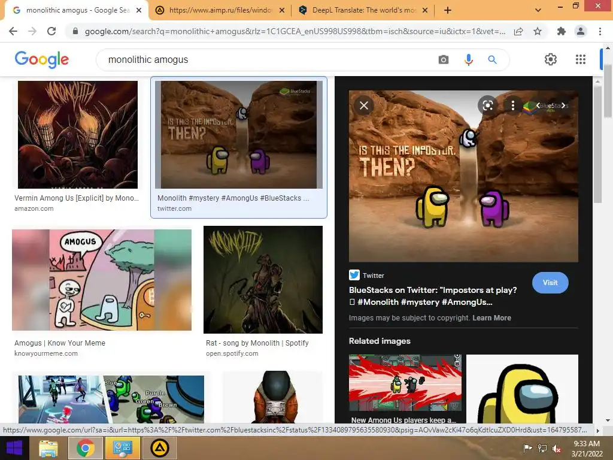Open Chrome from the taskbar
The image size is (613, 460).
coord(85,448)
